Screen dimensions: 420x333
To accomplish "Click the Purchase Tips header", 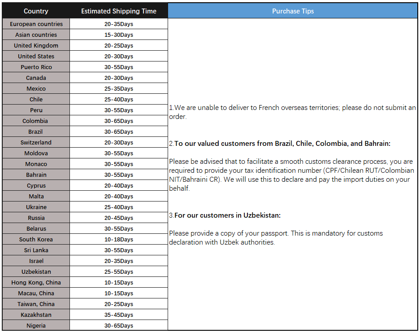I will (293, 11).
